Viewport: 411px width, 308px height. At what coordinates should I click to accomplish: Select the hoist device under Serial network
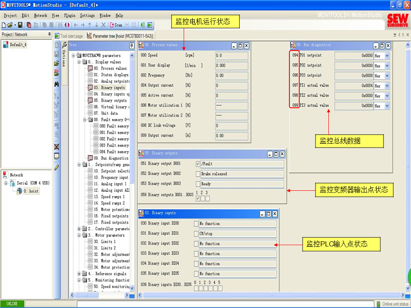point(31,191)
